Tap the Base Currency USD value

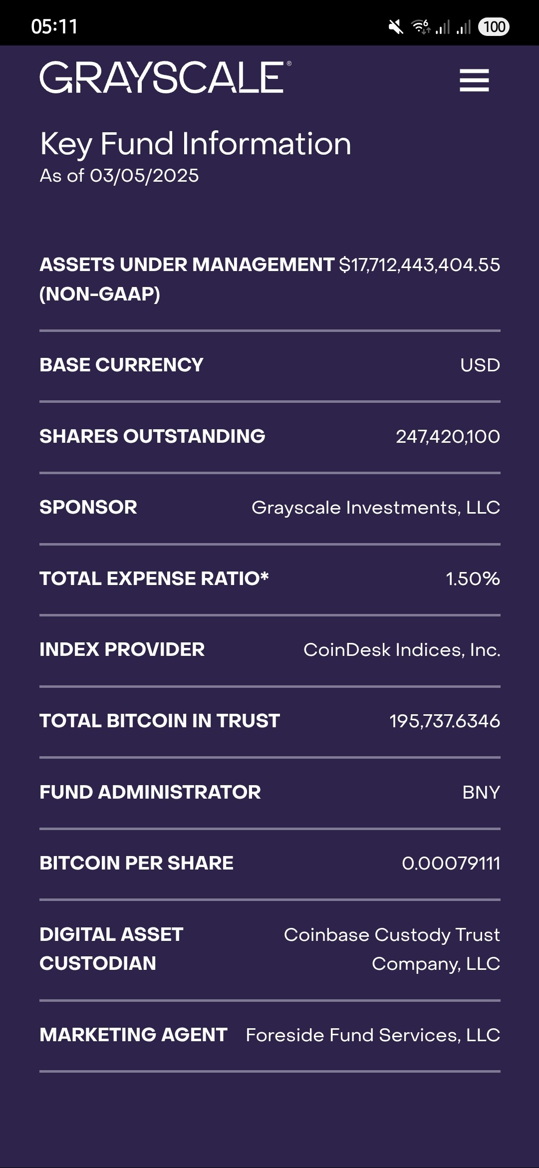point(480,365)
